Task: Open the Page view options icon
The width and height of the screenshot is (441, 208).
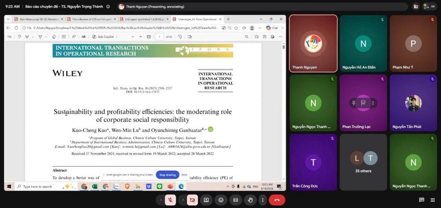Action: click(190, 37)
